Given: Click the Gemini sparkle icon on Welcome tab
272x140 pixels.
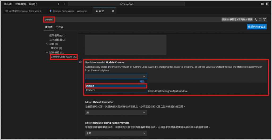Looking at the screenshot, I should (50, 11).
